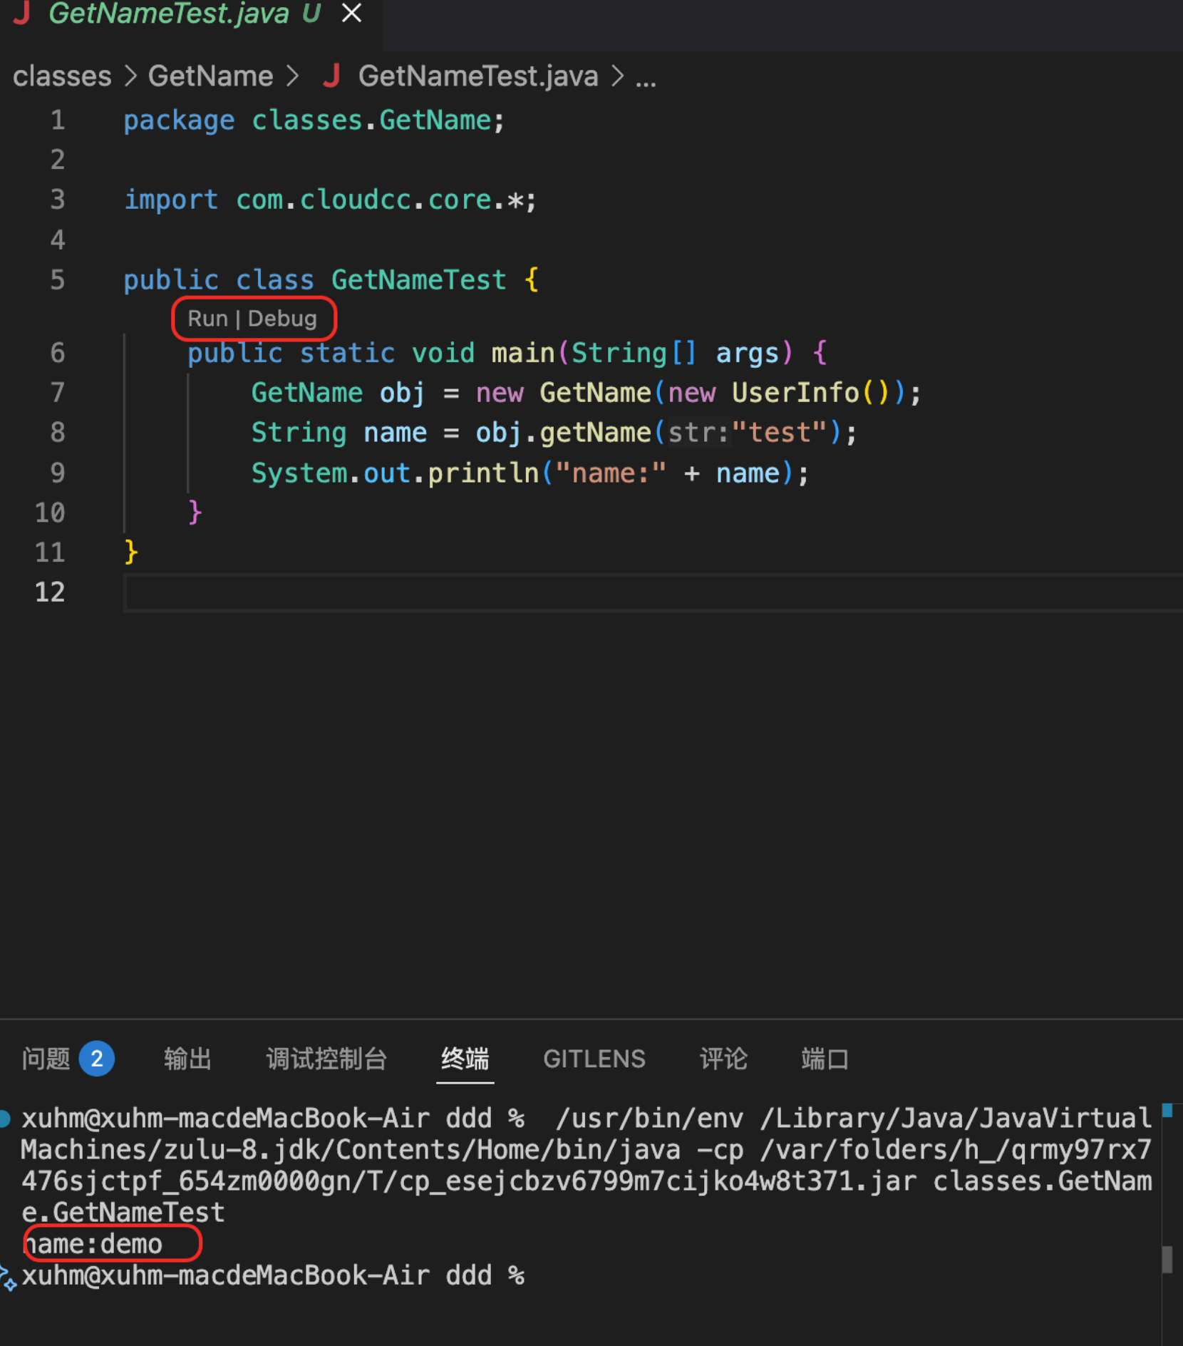Click Run above the main method

(207, 319)
